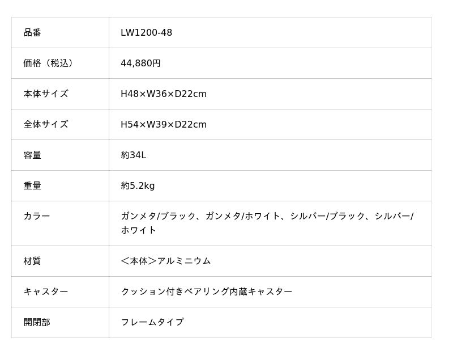Select the ＜本体＞アルミニウム material text
The width and height of the screenshot is (453, 355).
[x=165, y=261]
